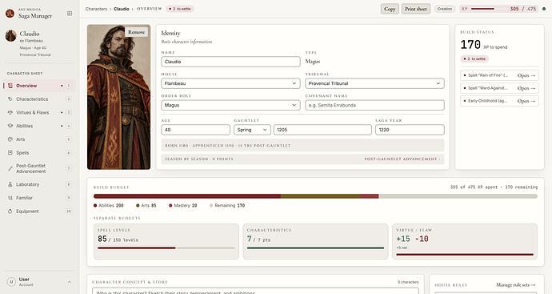Click the Creation mode pill
The image size is (552, 294).
tap(445, 9)
